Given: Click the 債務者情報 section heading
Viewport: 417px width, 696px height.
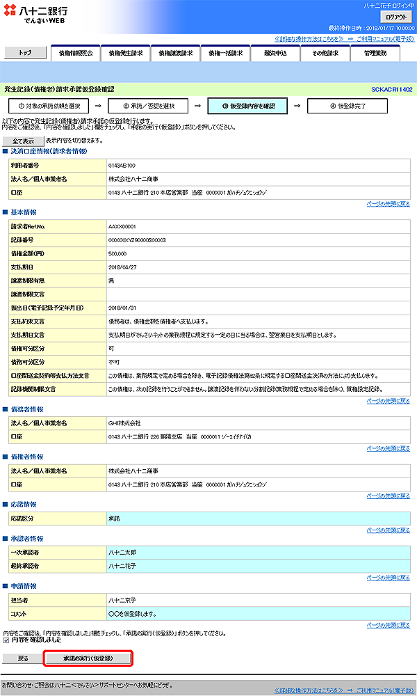Looking at the screenshot, I should 27,409.
